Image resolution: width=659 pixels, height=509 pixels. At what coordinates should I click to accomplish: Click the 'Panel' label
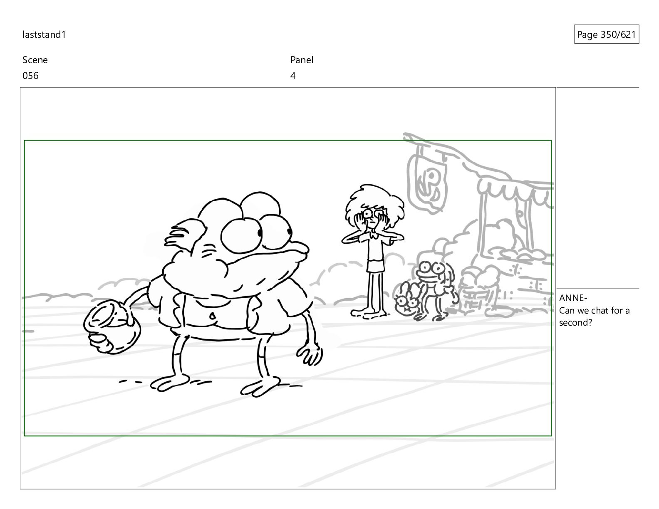(x=302, y=60)
